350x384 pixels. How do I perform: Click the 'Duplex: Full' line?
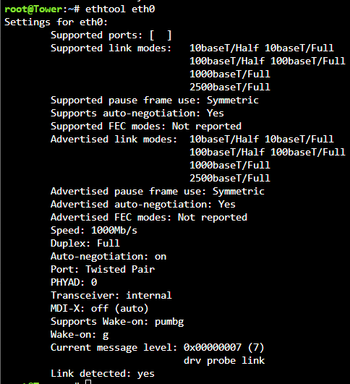(85, 244)
